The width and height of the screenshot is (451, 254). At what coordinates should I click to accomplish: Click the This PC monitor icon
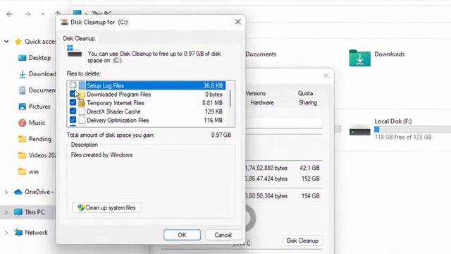click(18, 212)
